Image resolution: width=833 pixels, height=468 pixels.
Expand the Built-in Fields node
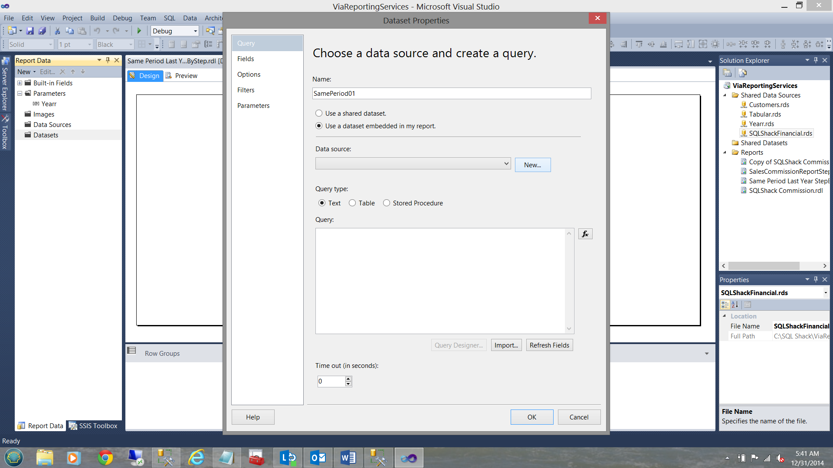(20, 83)
